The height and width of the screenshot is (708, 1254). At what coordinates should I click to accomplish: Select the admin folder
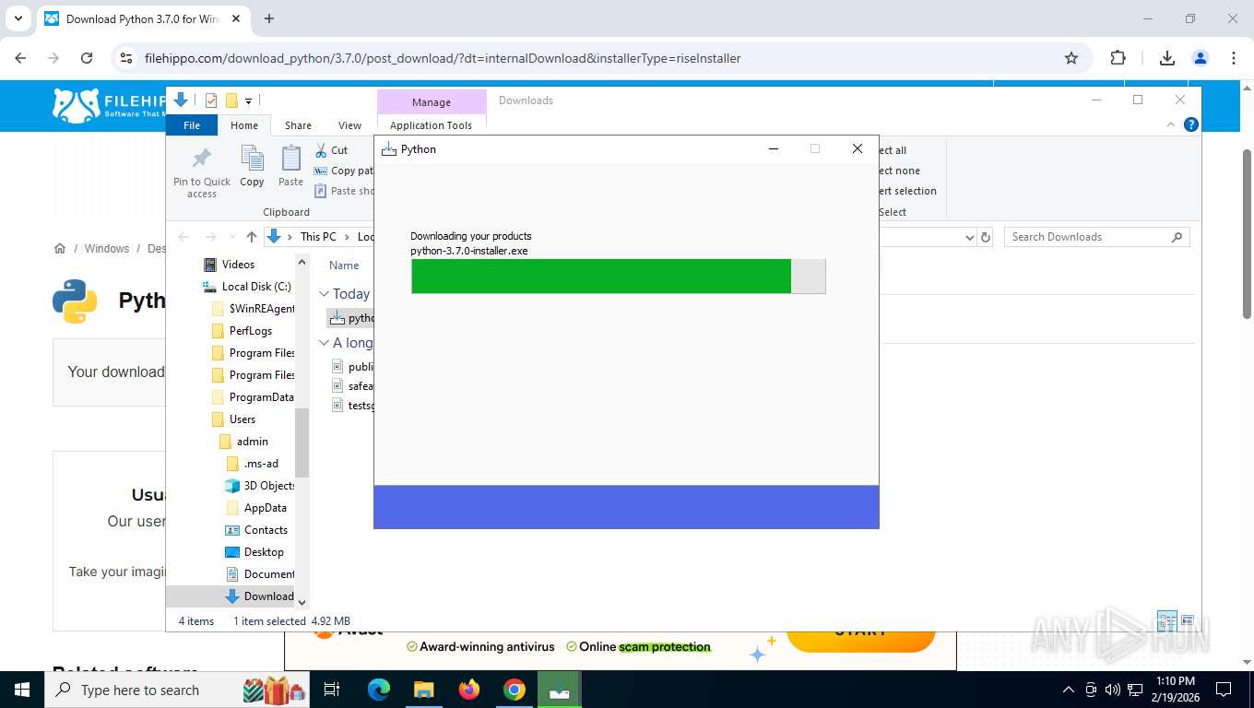pos(252,442)
